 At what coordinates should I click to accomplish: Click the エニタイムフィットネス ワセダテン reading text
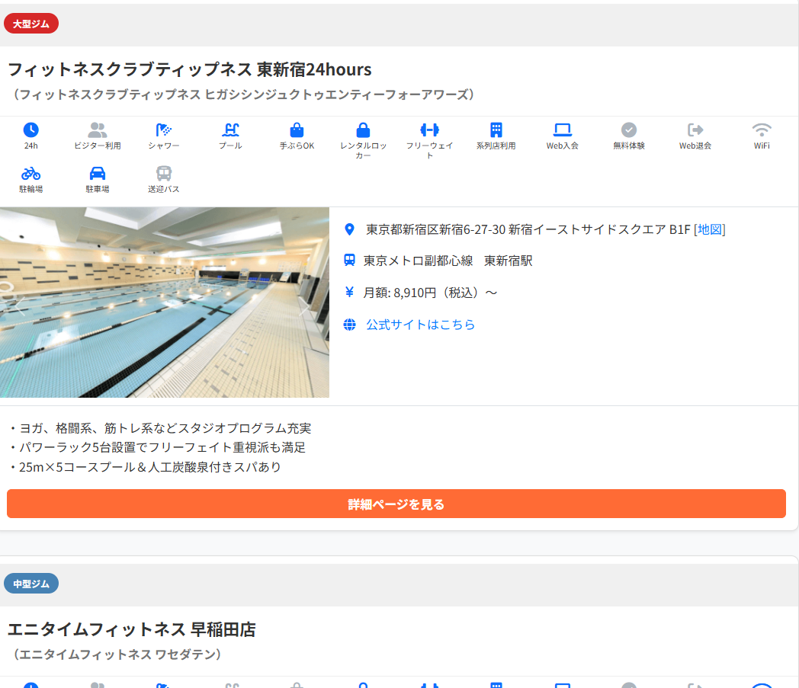pos(117,654)
